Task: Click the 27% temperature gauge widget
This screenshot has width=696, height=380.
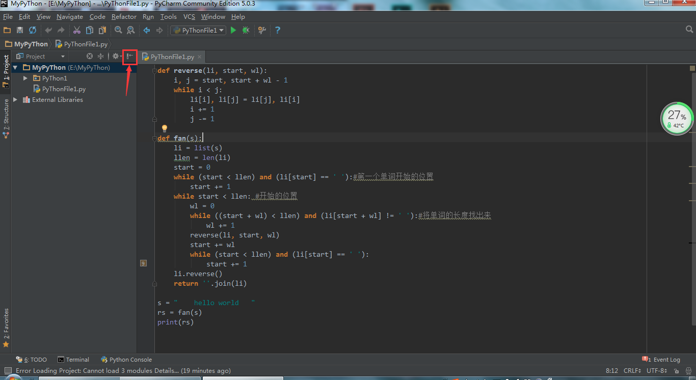Action: [677, 118]
